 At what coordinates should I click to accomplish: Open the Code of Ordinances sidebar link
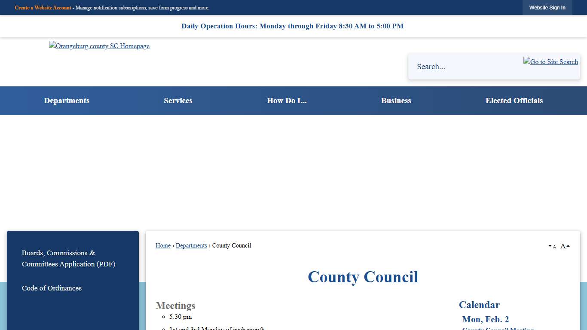tap(52, 288)
